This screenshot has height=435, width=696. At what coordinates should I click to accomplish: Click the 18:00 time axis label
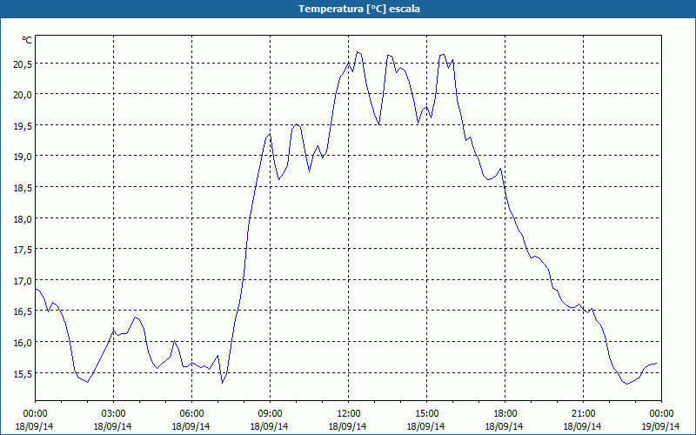click(x=505, y=414)
